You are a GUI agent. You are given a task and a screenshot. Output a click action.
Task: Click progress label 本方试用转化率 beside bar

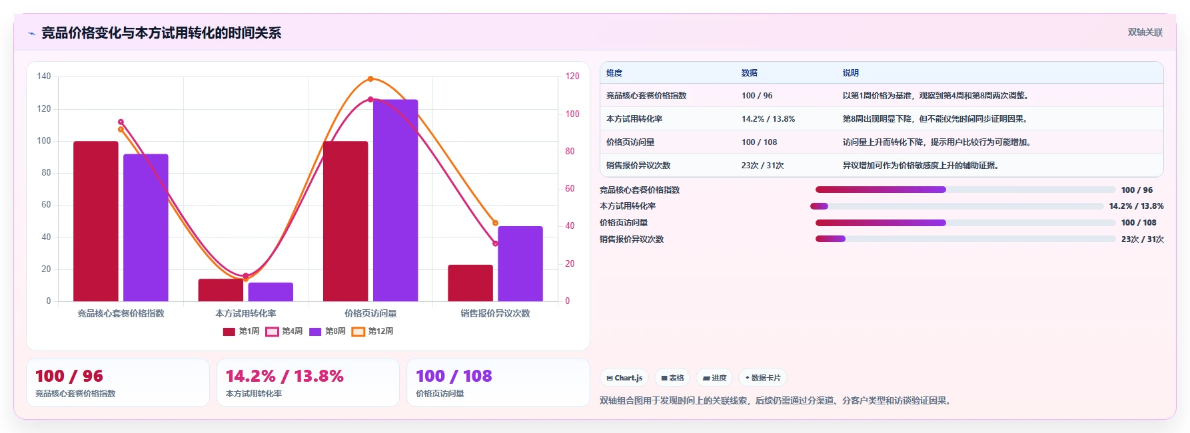[628, 206]
